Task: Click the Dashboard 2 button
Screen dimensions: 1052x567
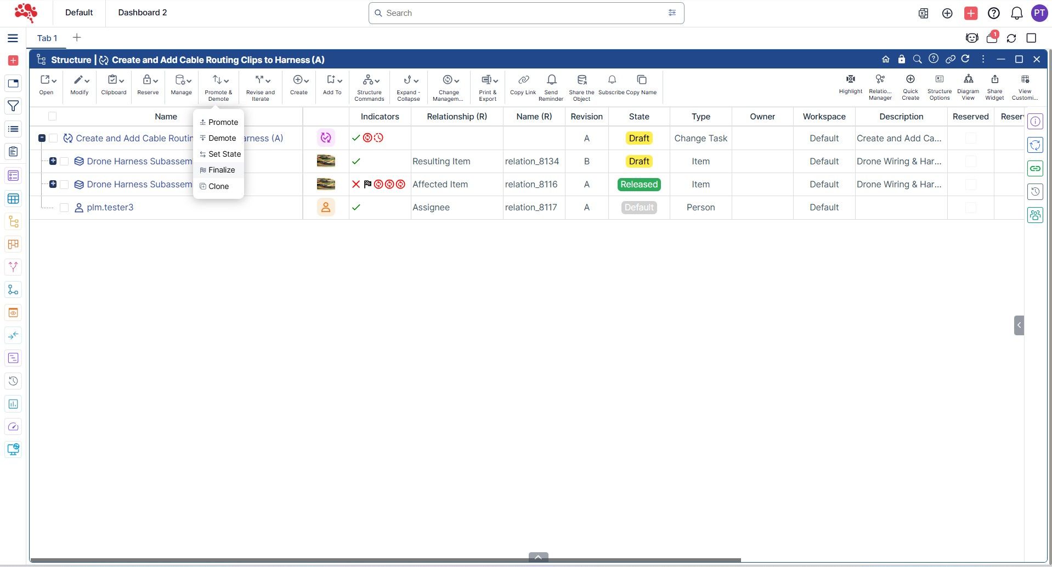Action: [142, 13]
